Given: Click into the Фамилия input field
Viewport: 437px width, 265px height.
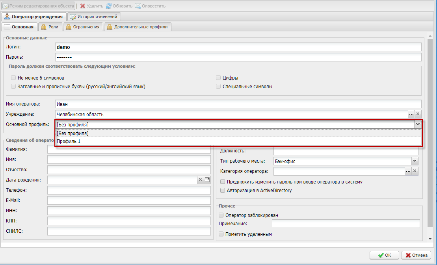Looking at the screenshot, I should 128,150.
